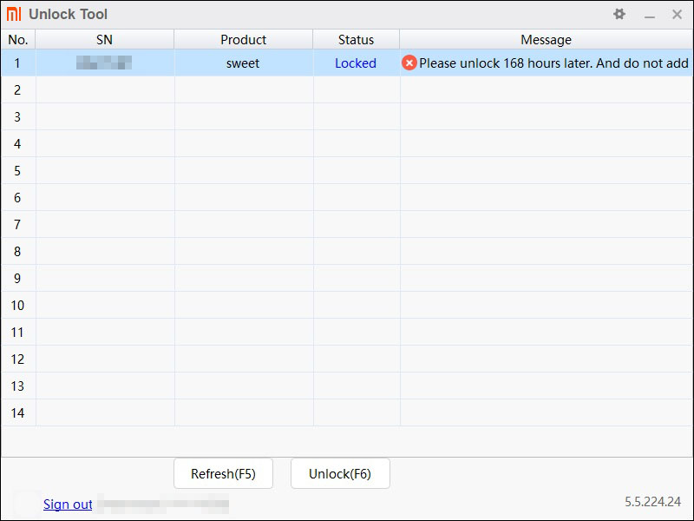
Task: Click the version number 5.5.224.24
Action: (653, 502)
